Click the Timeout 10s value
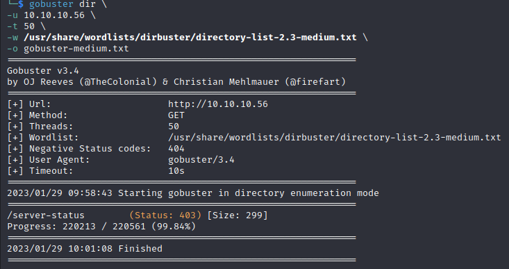The width and height of the screenshot is (509, 269). (176, 171)
